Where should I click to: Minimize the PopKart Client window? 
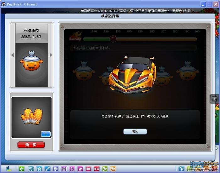click(x=203, y=4)
